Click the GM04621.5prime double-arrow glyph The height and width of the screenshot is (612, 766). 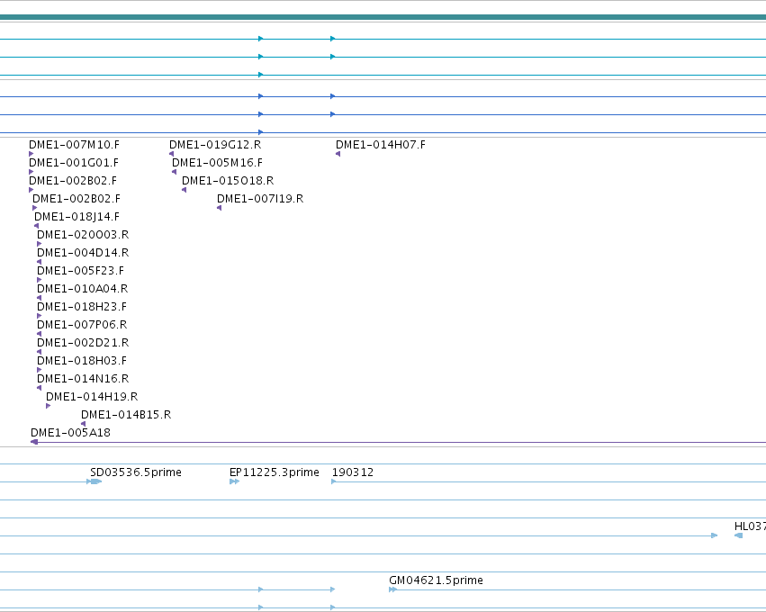coord(392,589)
